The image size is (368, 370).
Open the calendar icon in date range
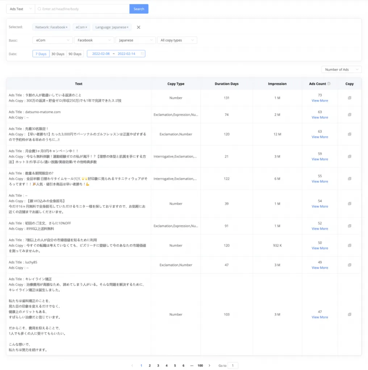[x=142, y=54]
